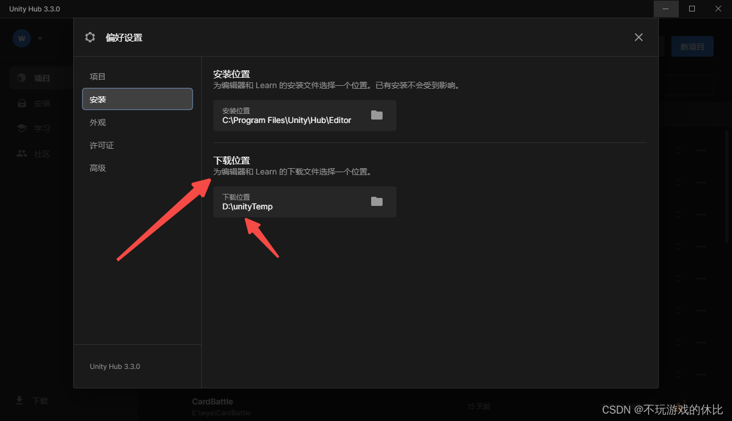Click the CardBattle project name
Image resolution: width=732 pixels, height=421 pixels.
tap(213, 402)
